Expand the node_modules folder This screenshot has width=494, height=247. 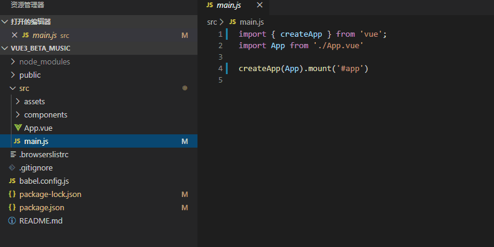click(13, 61)
